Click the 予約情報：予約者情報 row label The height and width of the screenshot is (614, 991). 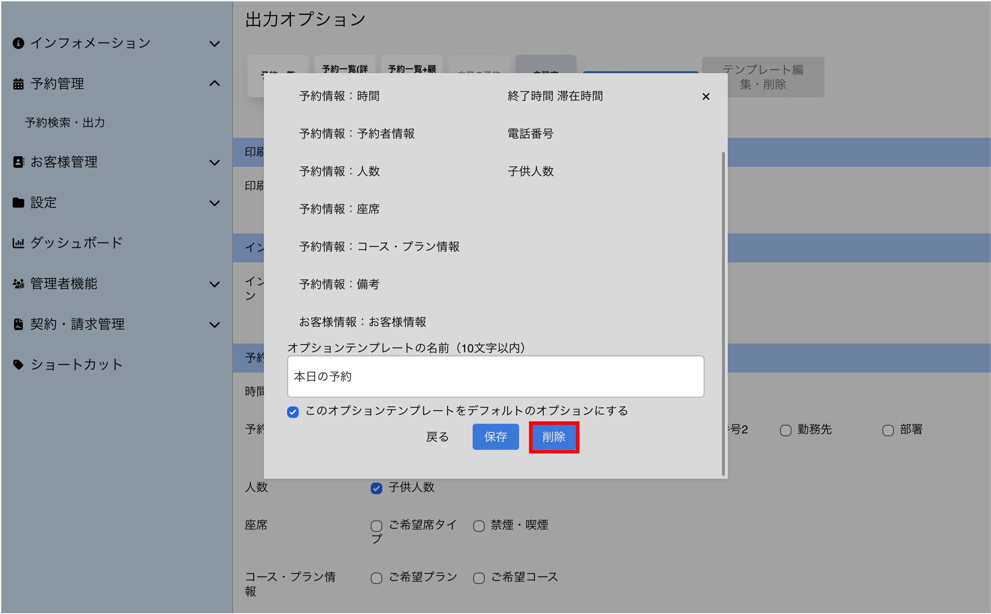pos(357,134)
